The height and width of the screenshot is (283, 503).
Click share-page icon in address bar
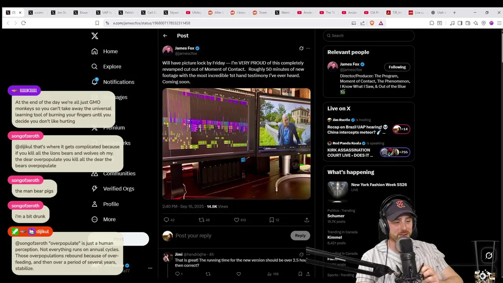click(x=362, y=23)
